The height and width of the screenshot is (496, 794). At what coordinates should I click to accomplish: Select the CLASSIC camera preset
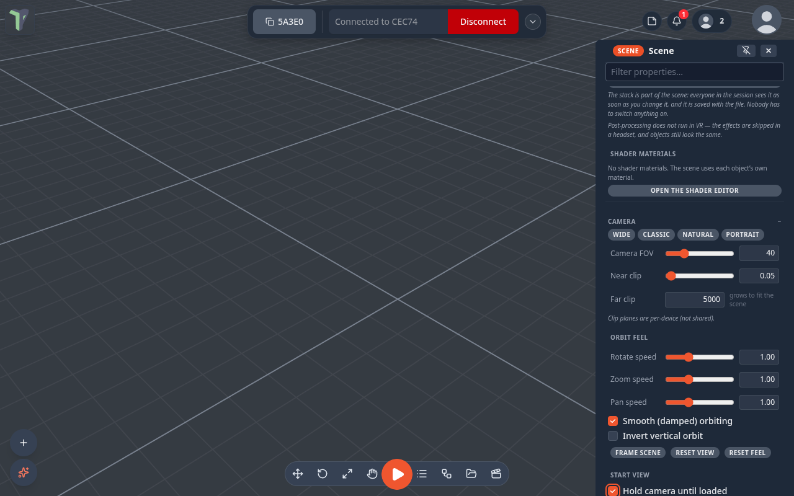click(656, 234)
